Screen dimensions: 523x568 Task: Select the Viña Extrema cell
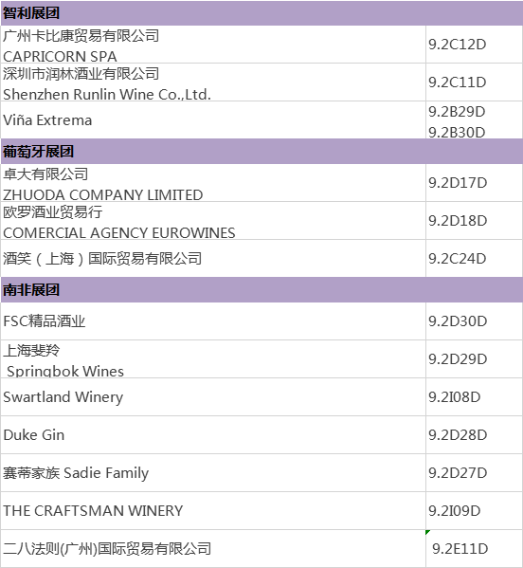tap(213, 119)
